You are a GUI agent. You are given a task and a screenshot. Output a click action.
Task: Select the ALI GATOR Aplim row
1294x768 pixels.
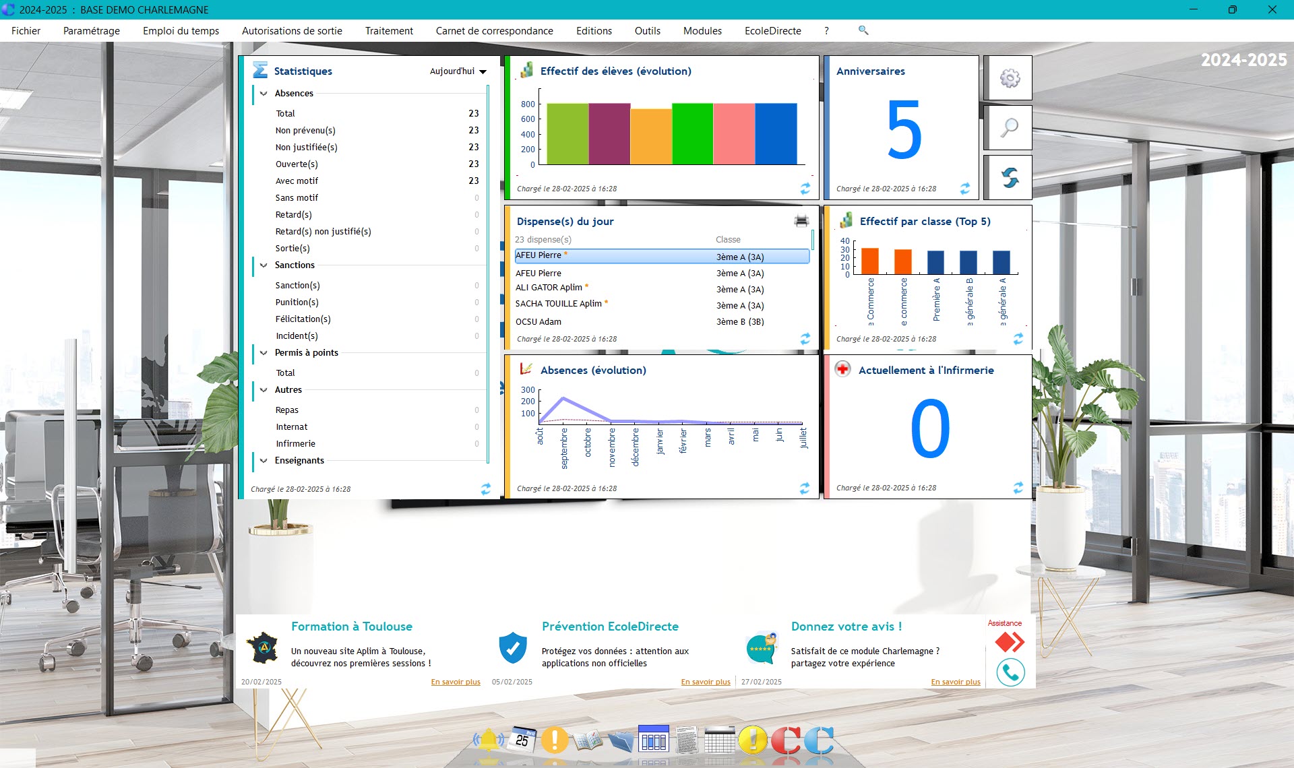(x=662, y=288)
